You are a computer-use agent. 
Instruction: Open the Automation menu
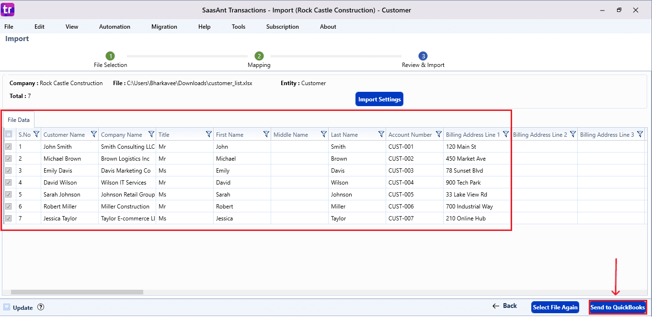point(114,27)
